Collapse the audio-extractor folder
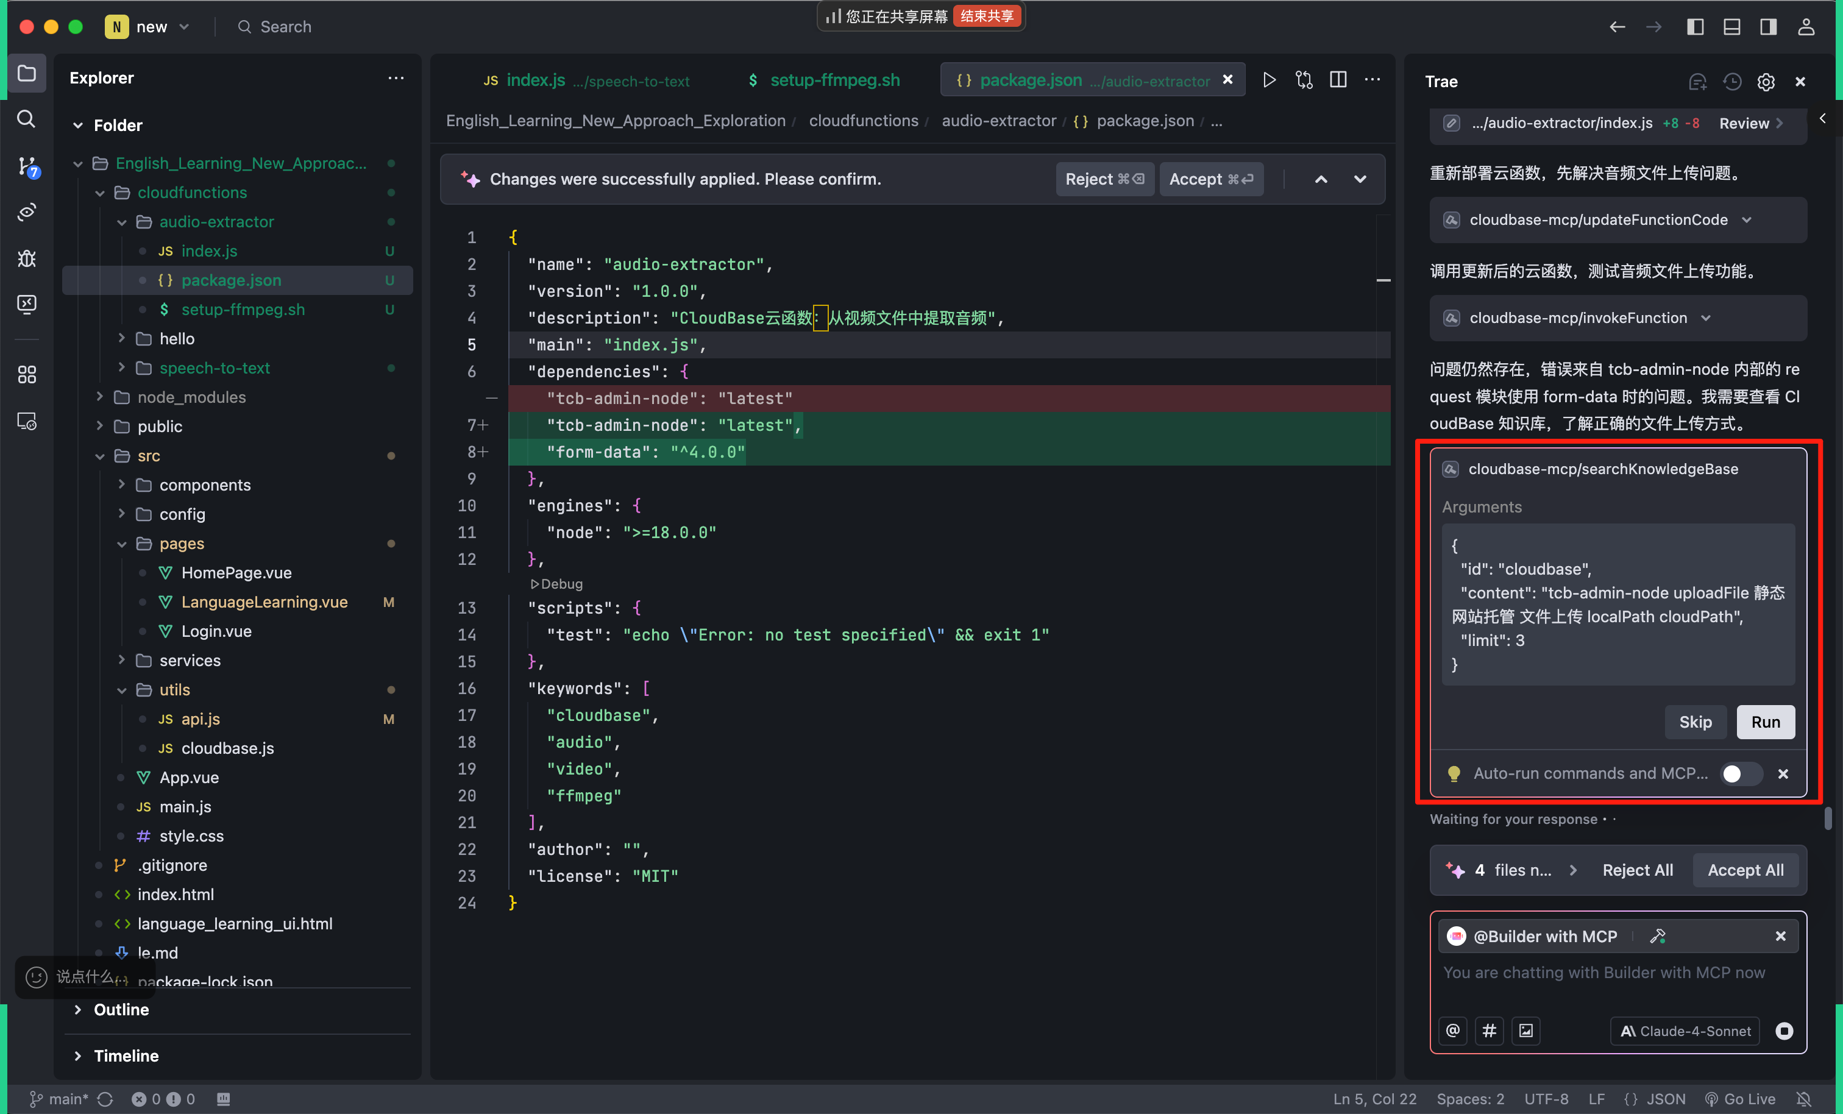The height and width of the screenshot is (1114, 1843). click(x=121, y=222)
